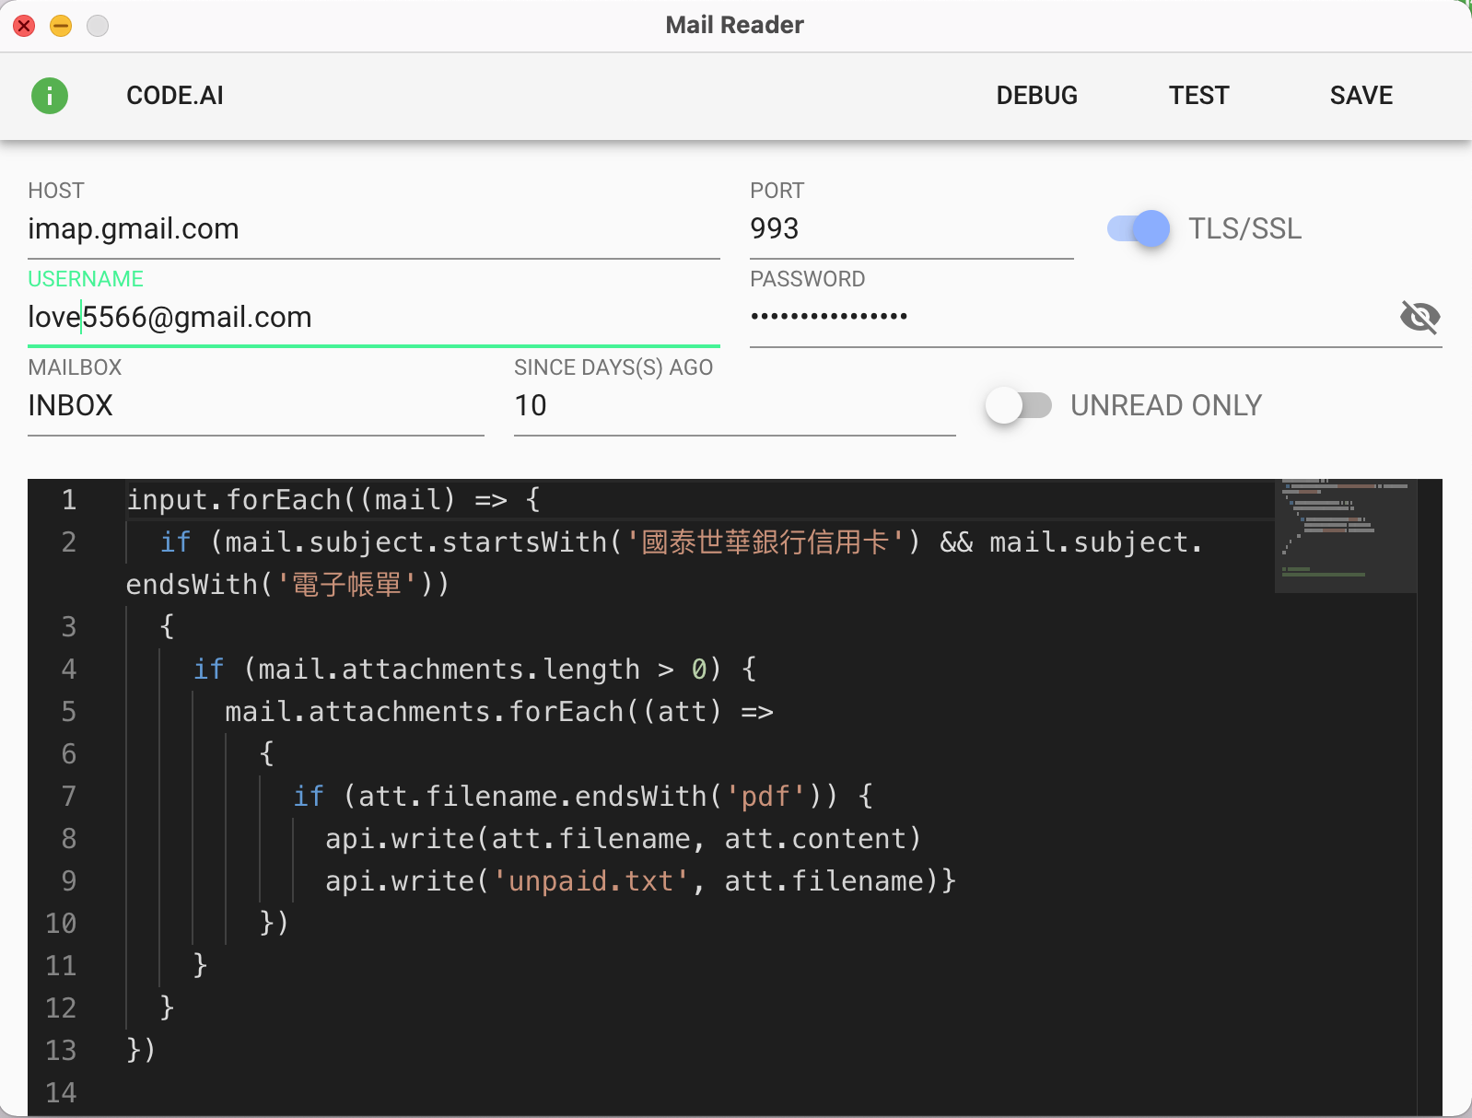Click the green info icon
This screenshot has height=1118, width=1472.
(50, 96)
